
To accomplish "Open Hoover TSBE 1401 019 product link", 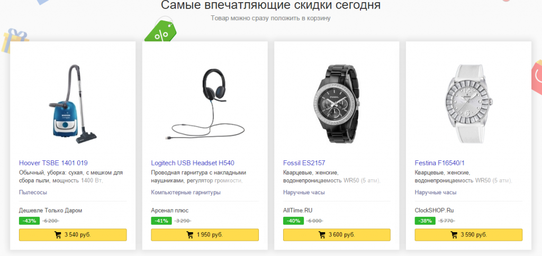I will click(53, 163).
